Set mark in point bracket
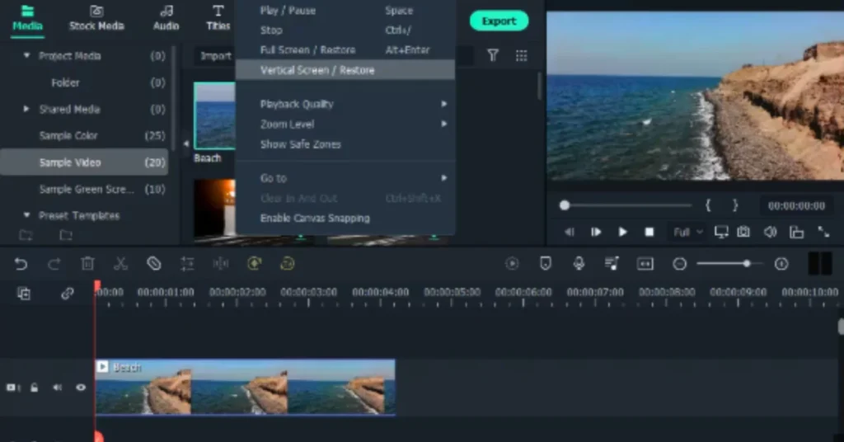This screenshot has width=844, height=442. click(708, 205)
